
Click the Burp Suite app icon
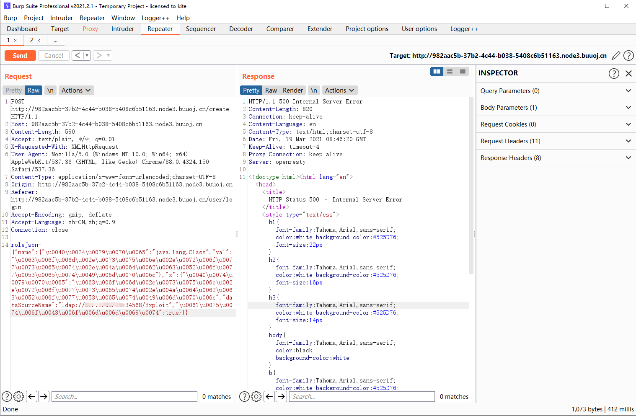coord(7,6)
